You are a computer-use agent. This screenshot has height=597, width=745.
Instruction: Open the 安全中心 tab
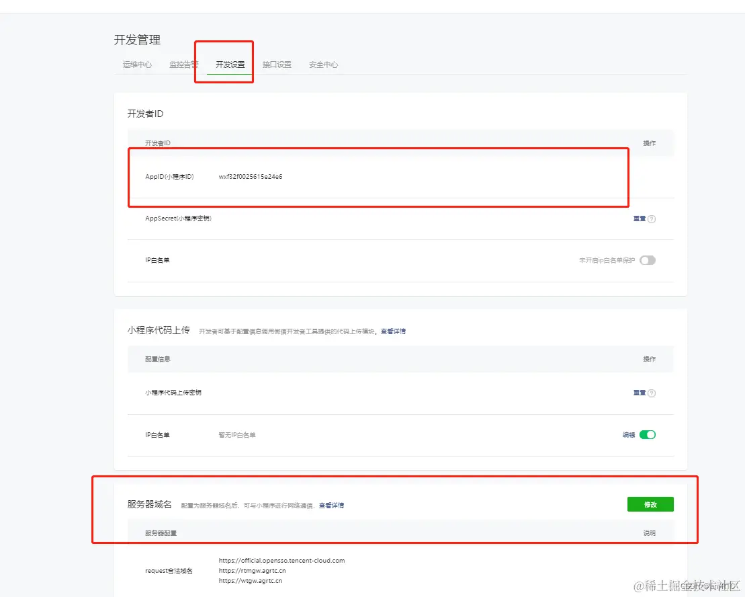(x=323, y=65)
